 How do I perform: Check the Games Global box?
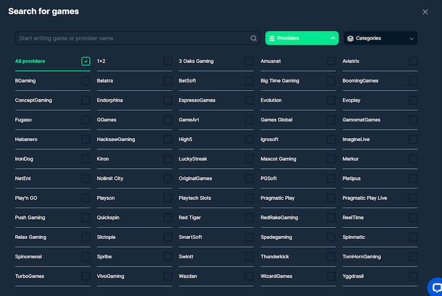pos(331,120)
